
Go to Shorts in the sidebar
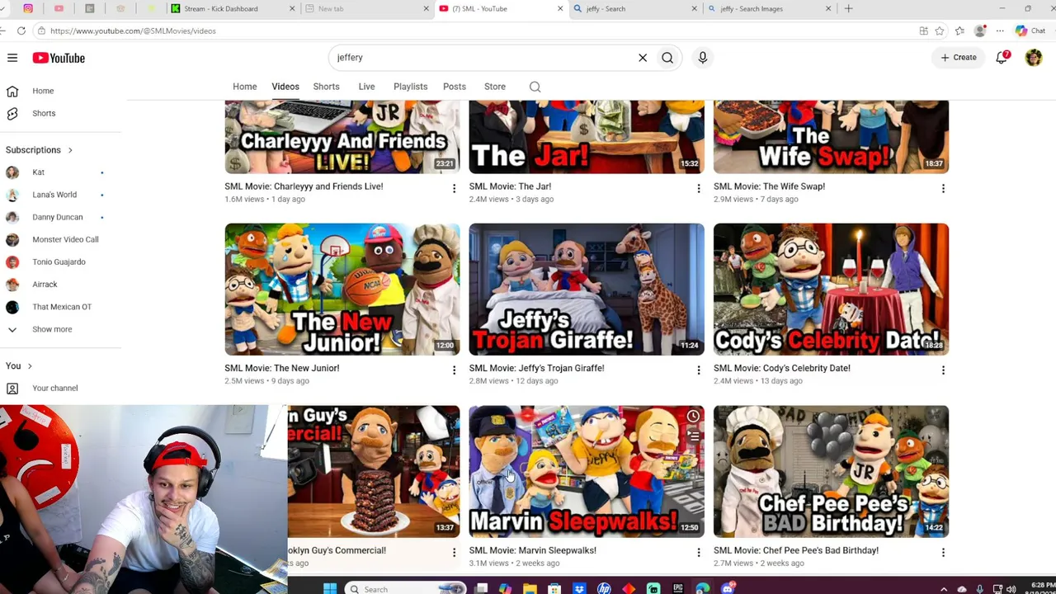tap(44, 113)
